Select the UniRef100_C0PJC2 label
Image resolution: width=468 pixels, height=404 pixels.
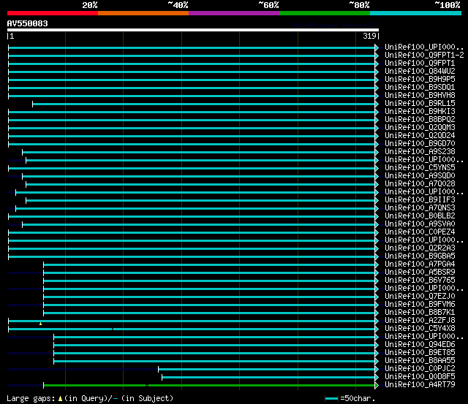tap(420, 369)
